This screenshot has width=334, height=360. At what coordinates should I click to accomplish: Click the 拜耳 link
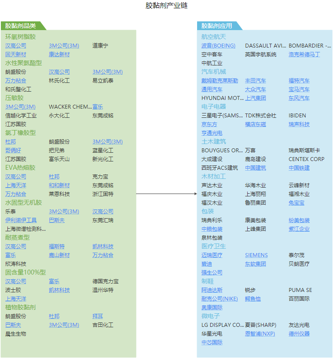[x=98, y=316]
